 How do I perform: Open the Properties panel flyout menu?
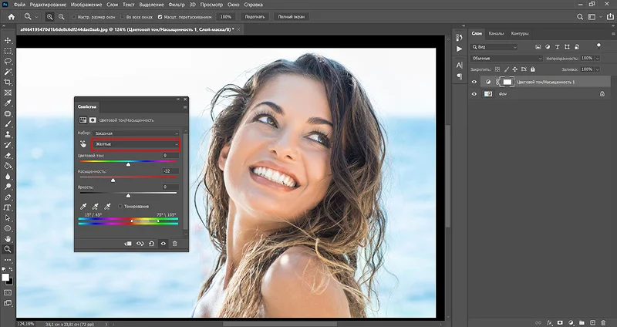coord(185,107)
